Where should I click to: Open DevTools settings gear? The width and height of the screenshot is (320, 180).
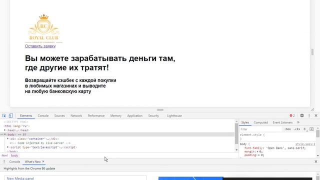[302, 115]
